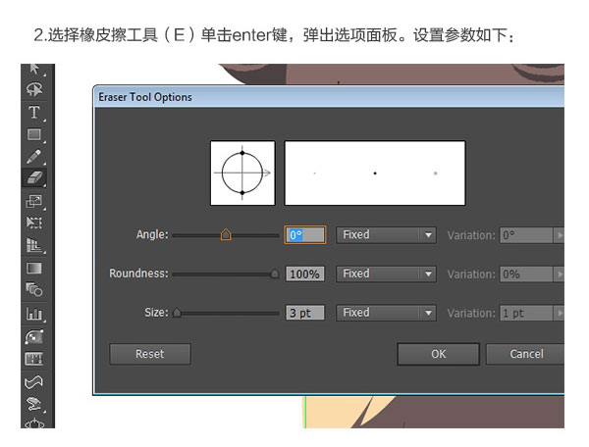Click the eraser shape dots preview box
The image size is (589, 447).
tap(375, 173)
